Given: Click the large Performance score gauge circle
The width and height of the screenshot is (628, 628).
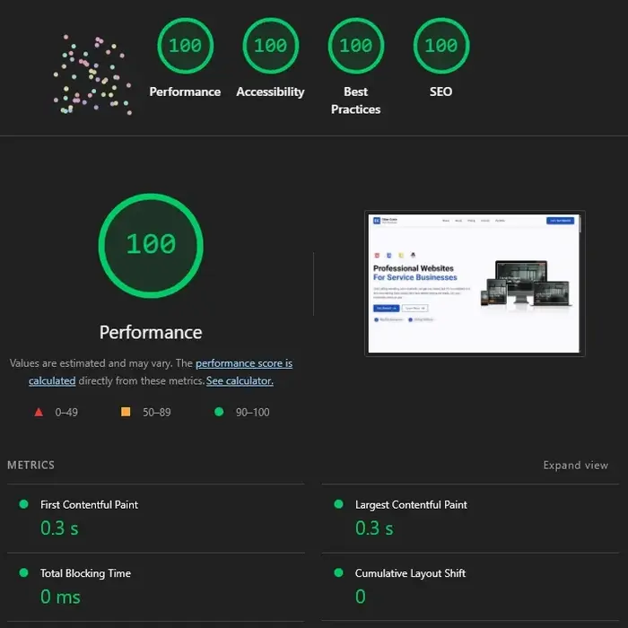Looking at the screenshot, I should pyautogui.click(x=151, y=245).
